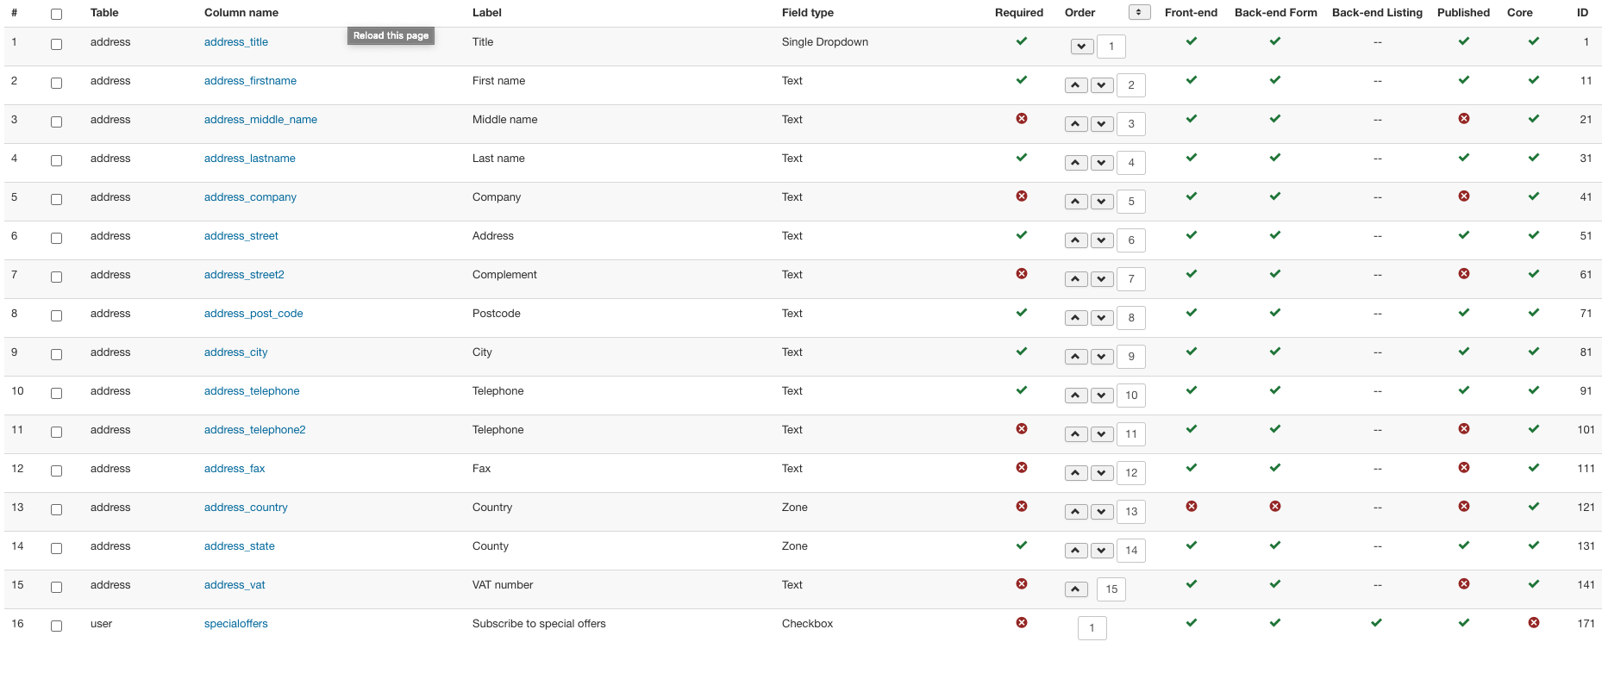Sort the list by Field type header
Screen dimensions: 1602x673
point(807,13)
